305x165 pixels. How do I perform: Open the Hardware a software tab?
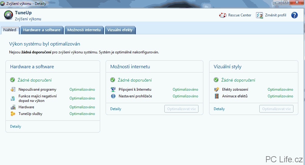(42, 30)
